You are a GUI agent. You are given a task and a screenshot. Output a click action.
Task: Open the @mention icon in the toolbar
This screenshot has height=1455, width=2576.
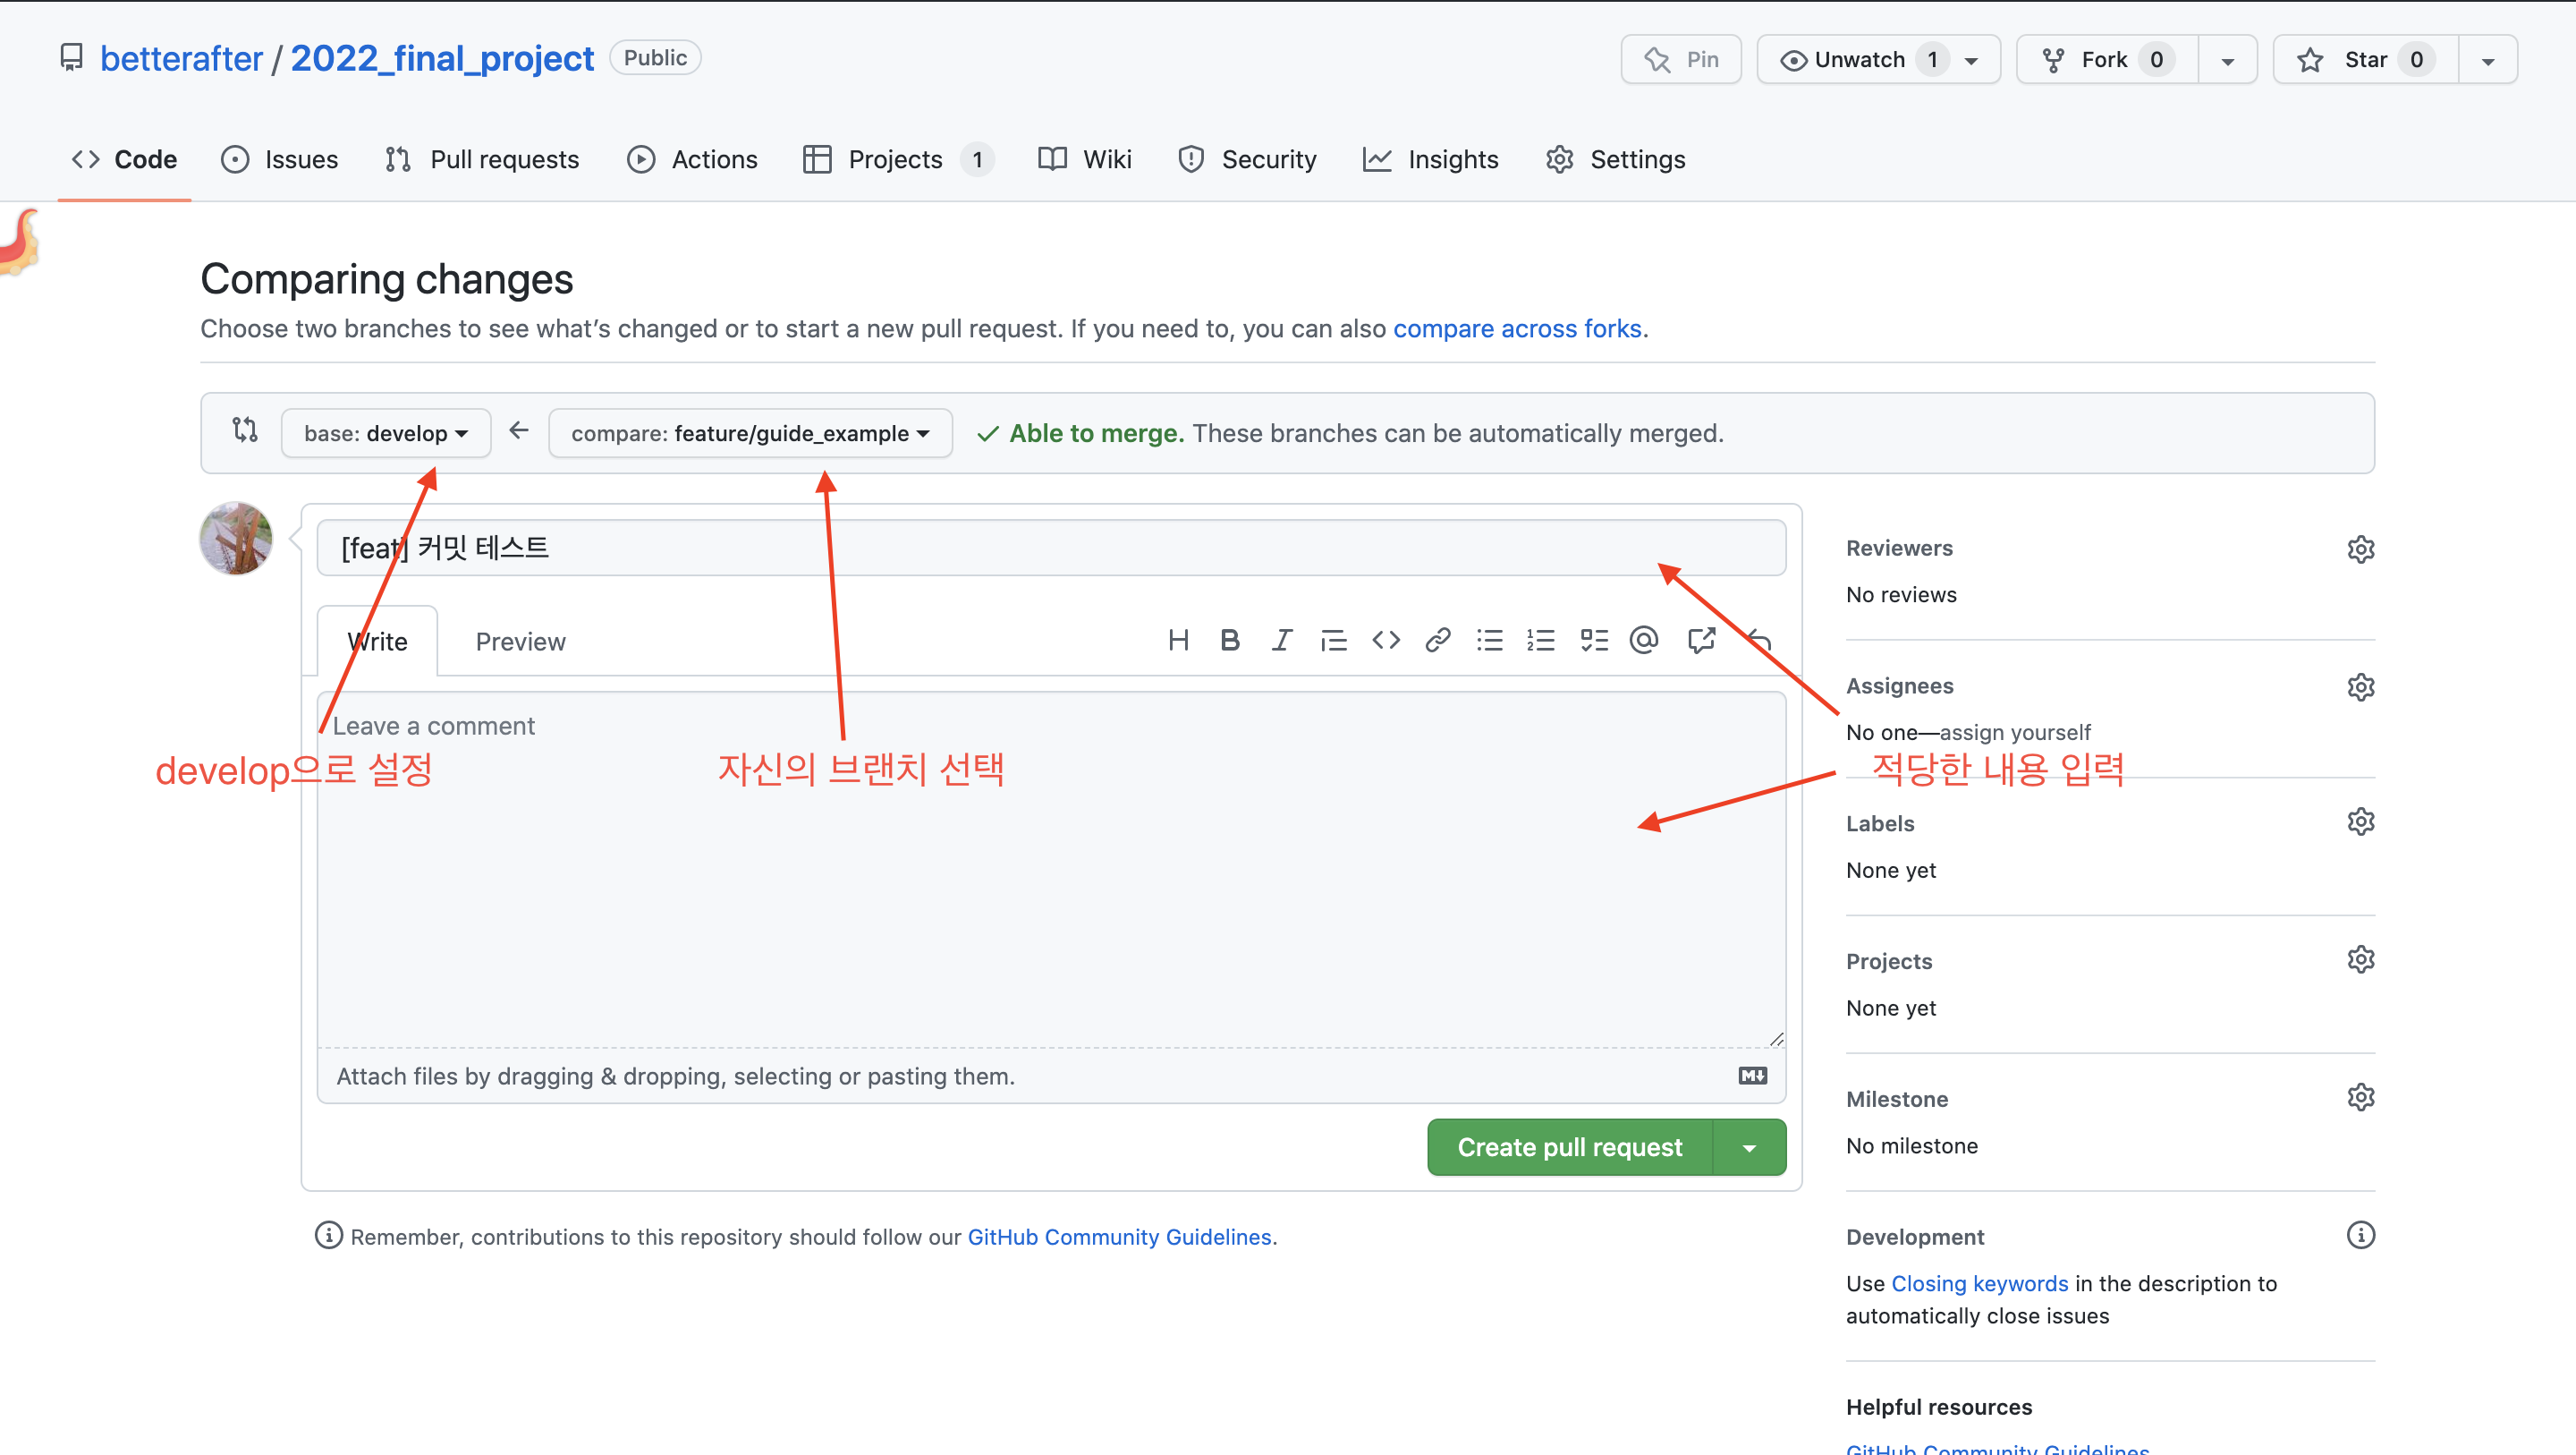pyautogui.click(x=1644, y=641)
